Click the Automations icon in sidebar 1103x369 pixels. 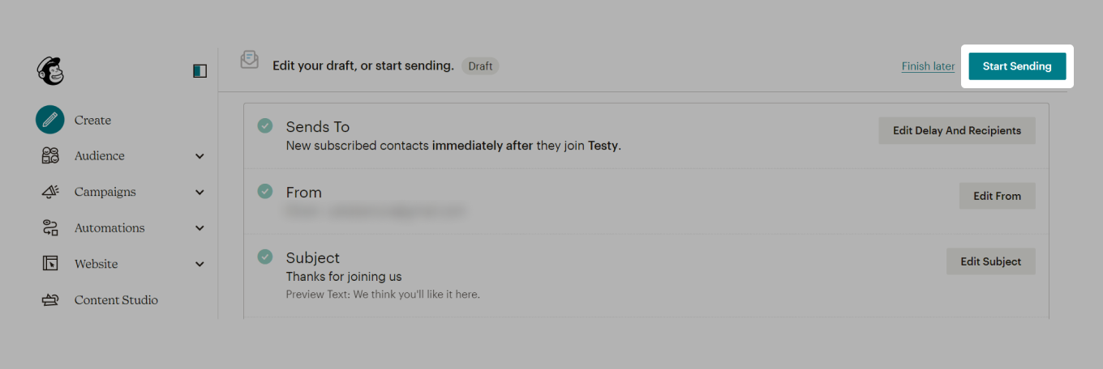50,228
